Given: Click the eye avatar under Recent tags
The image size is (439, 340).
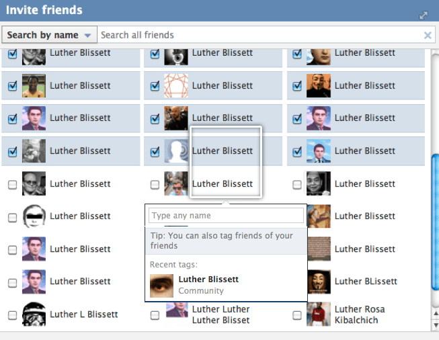Looking at the screenshot, I should click(161, 286).
